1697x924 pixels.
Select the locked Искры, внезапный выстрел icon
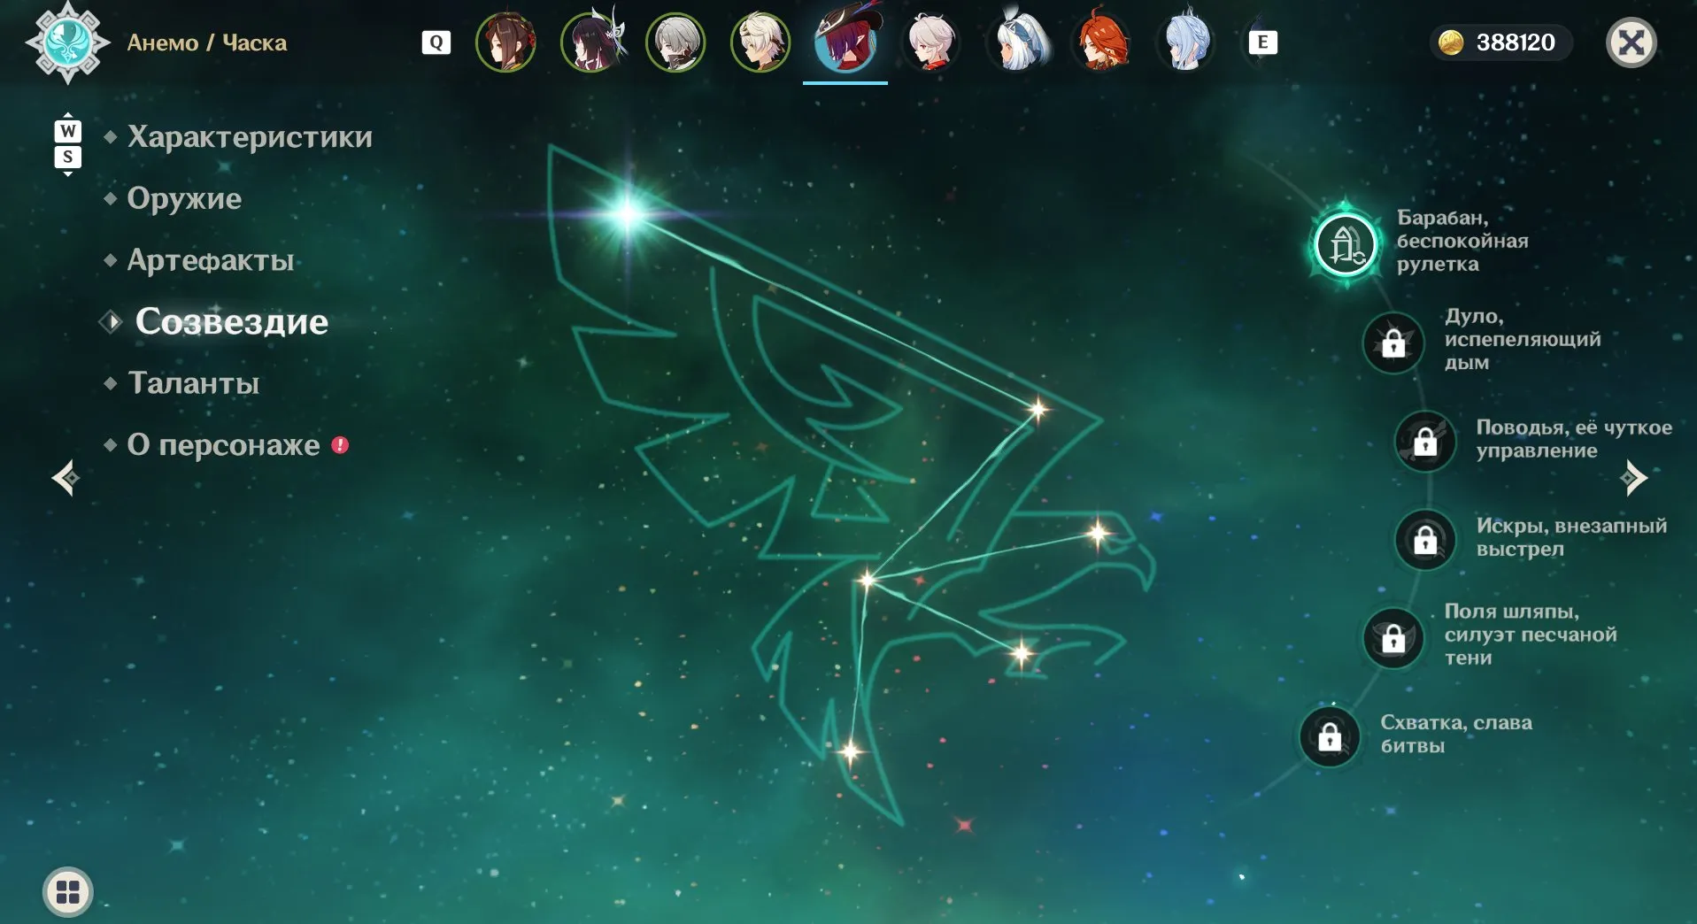coord(1425,539)
